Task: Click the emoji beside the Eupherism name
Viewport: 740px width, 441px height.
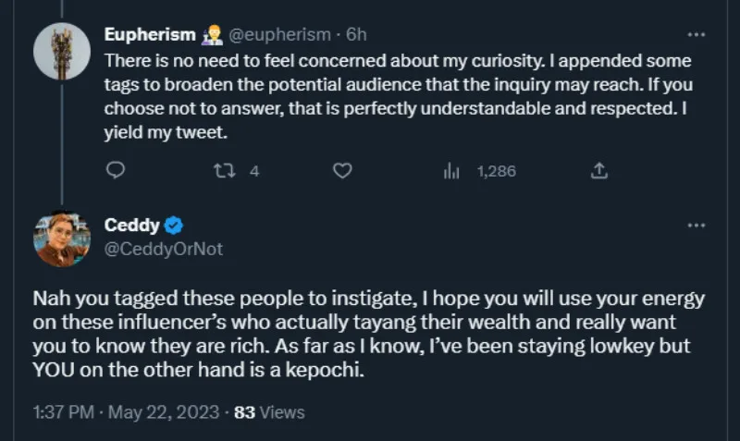Action: coord(212,35)
